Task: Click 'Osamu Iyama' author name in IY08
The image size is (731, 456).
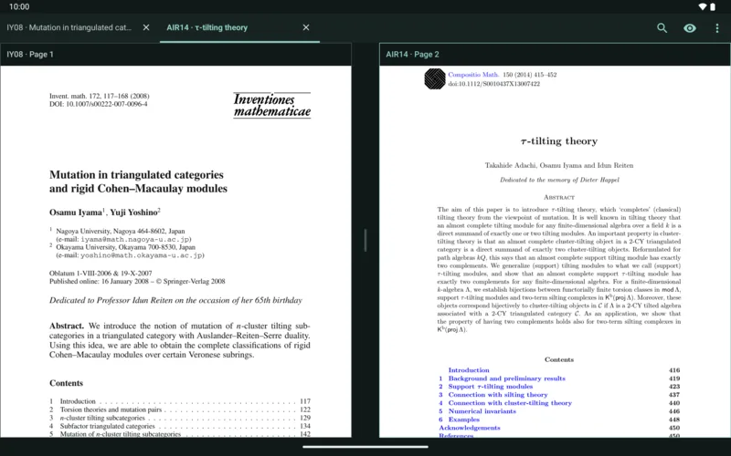Action: coord(76,212)
